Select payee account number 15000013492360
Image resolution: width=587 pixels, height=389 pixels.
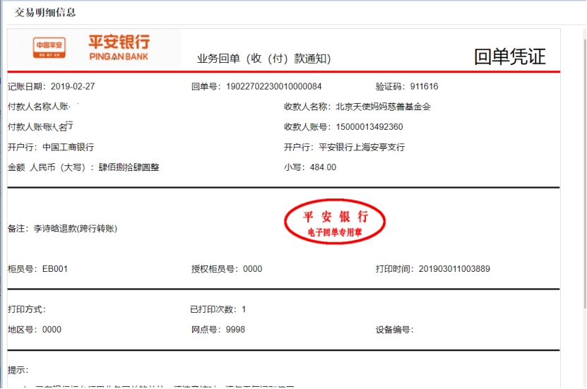pos(369,127)
